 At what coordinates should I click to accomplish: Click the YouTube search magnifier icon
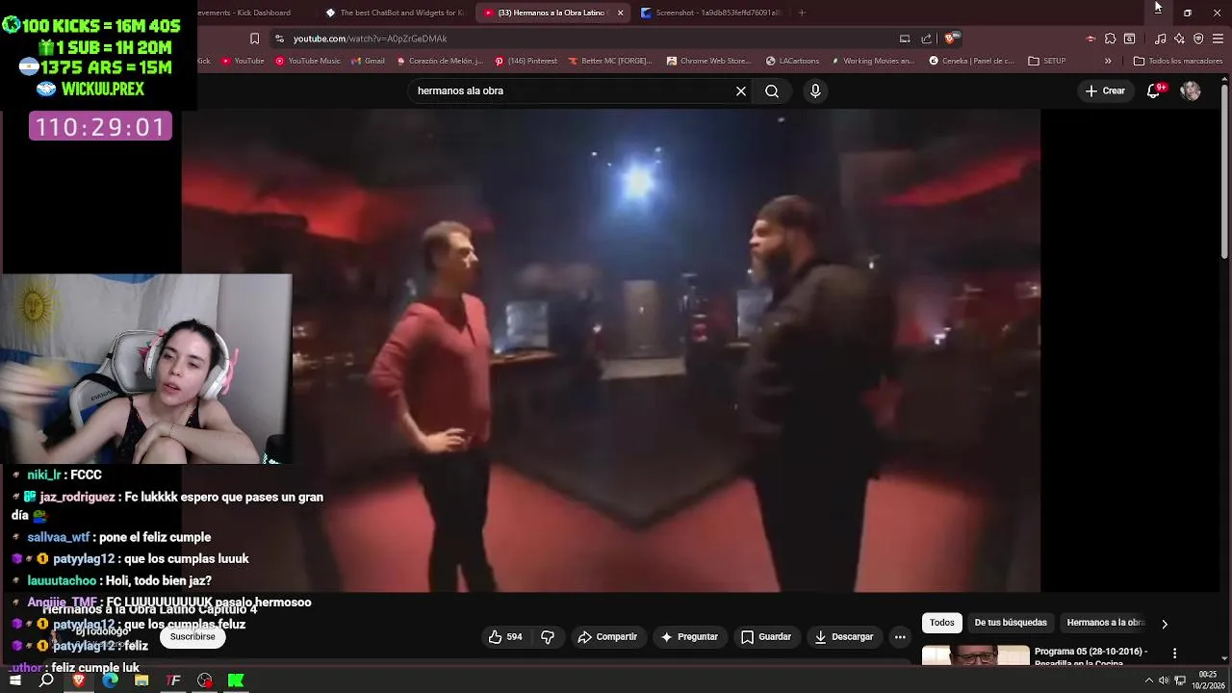[772, 90]
